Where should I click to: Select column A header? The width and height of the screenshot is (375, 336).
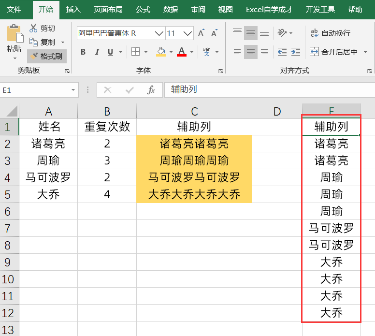(48, 111)
